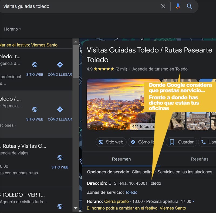216x213 pixels.
Task: Expand opening hours next to Próxima apertura
Action: [x=193, y=201]
